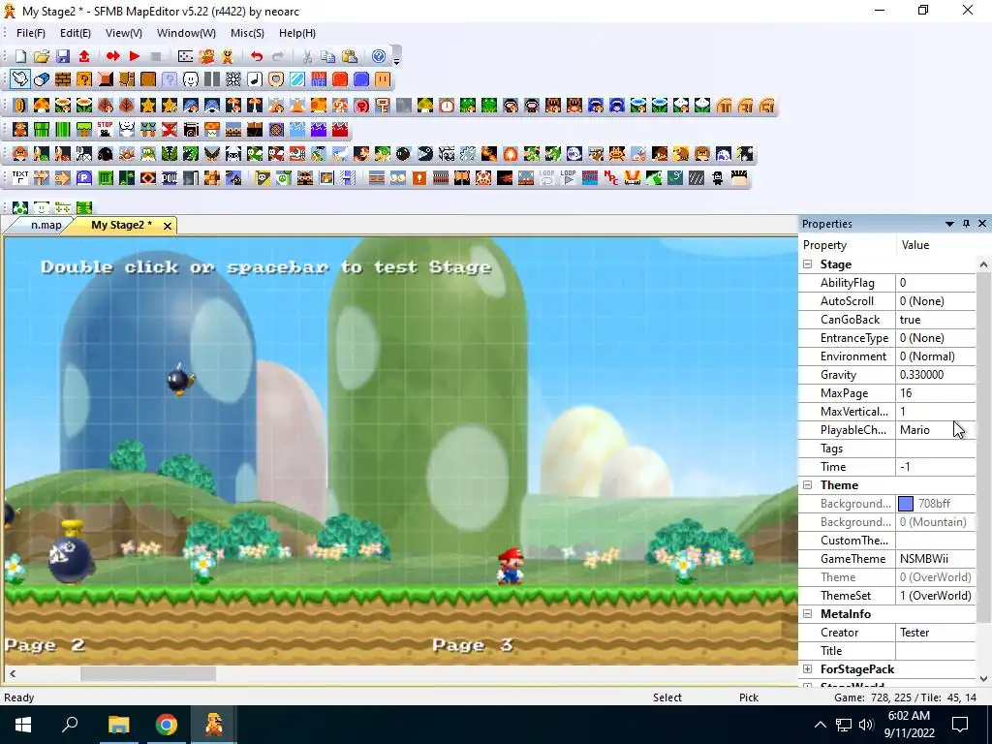This screenshot has height=744, width=992.
Task: Pin the Properties panel
Action: [x=966, y=224]
